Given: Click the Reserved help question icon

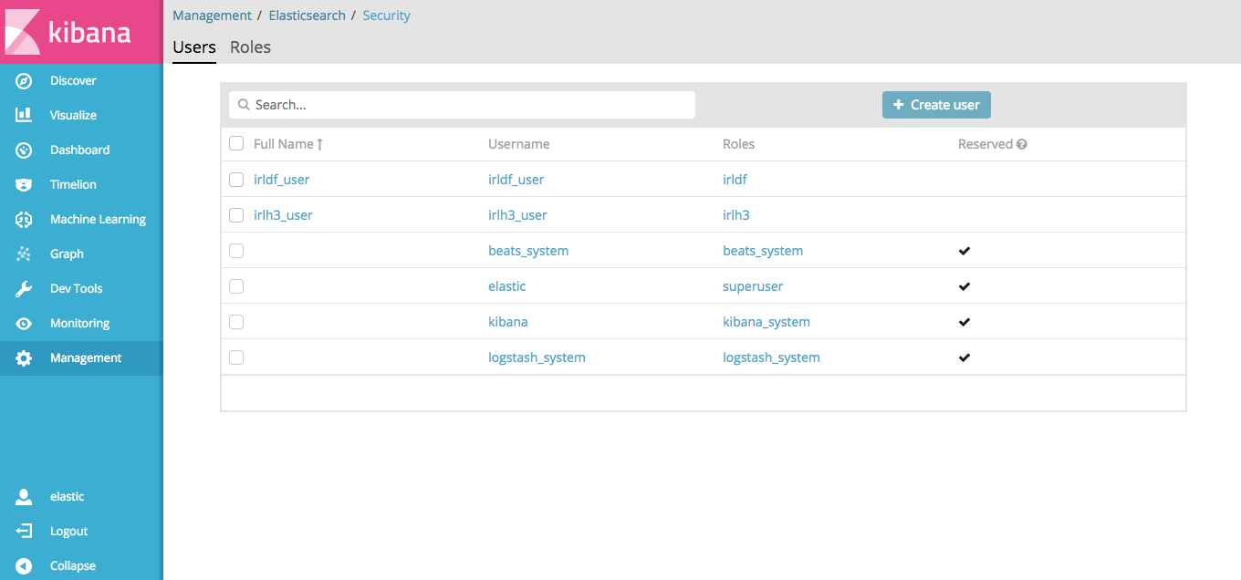Looking at the screenshot, I should (x=1022, y=144).
